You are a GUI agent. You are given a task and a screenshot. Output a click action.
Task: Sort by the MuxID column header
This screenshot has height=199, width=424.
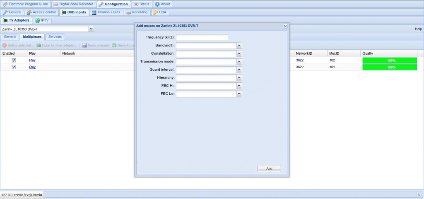[x=344, y=53]
